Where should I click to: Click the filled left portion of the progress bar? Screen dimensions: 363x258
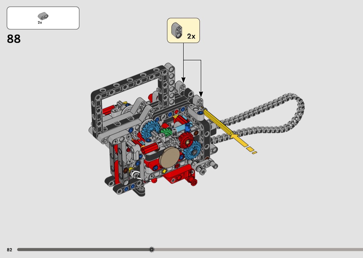tap(83, 249)
